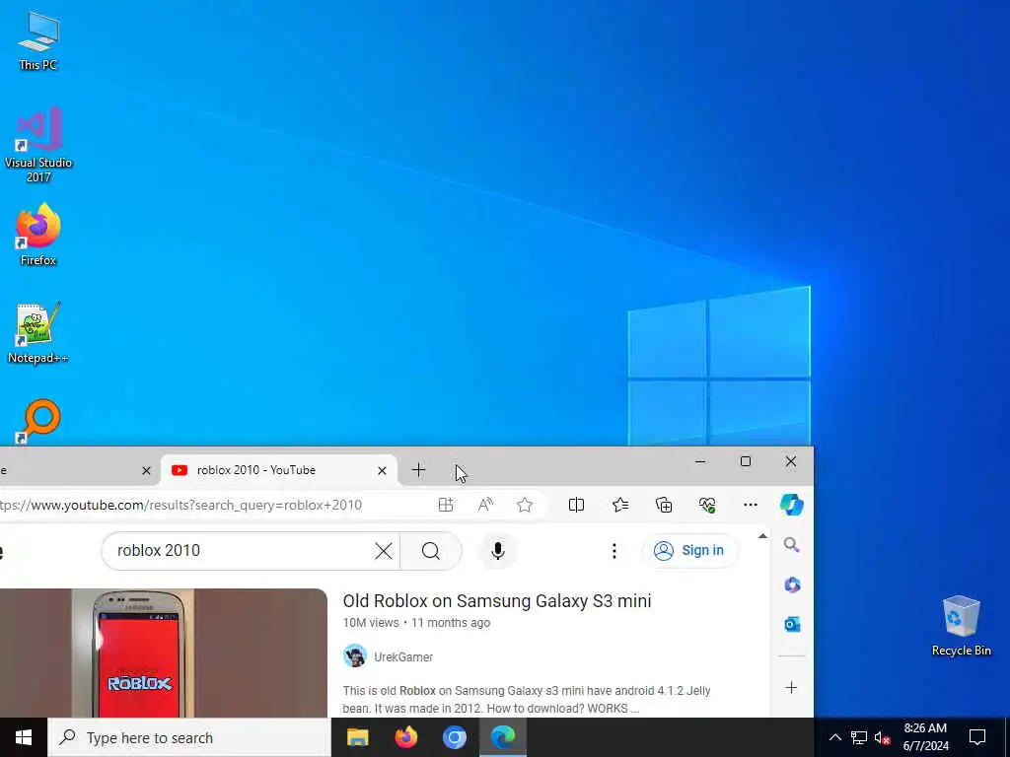Toggle Edge split screen view
The height and width of the screenshot is (757, 1010).
point(576,506)
